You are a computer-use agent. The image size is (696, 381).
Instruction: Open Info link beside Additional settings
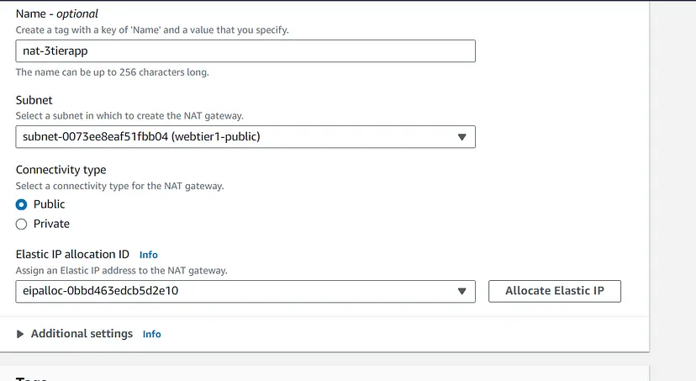pos(152,334)
